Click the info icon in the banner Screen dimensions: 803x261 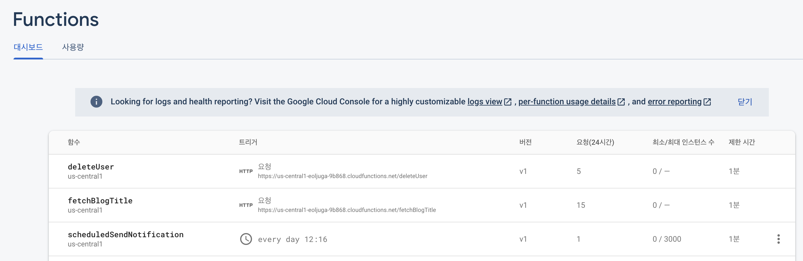[x=96, y=102]
